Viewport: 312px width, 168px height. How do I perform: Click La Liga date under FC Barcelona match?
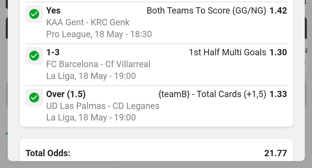pyautogui.click(x=91, y=76)
